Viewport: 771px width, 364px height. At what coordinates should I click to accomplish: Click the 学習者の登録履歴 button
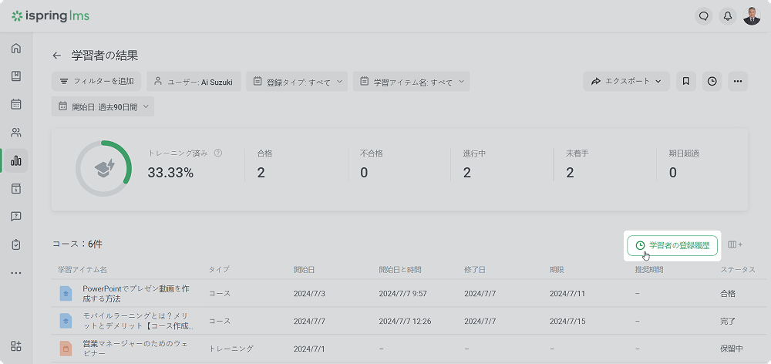[x=673, y=245]
